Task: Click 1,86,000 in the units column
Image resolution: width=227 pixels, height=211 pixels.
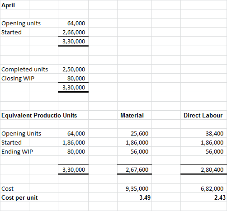Action: tap(74, 142)
